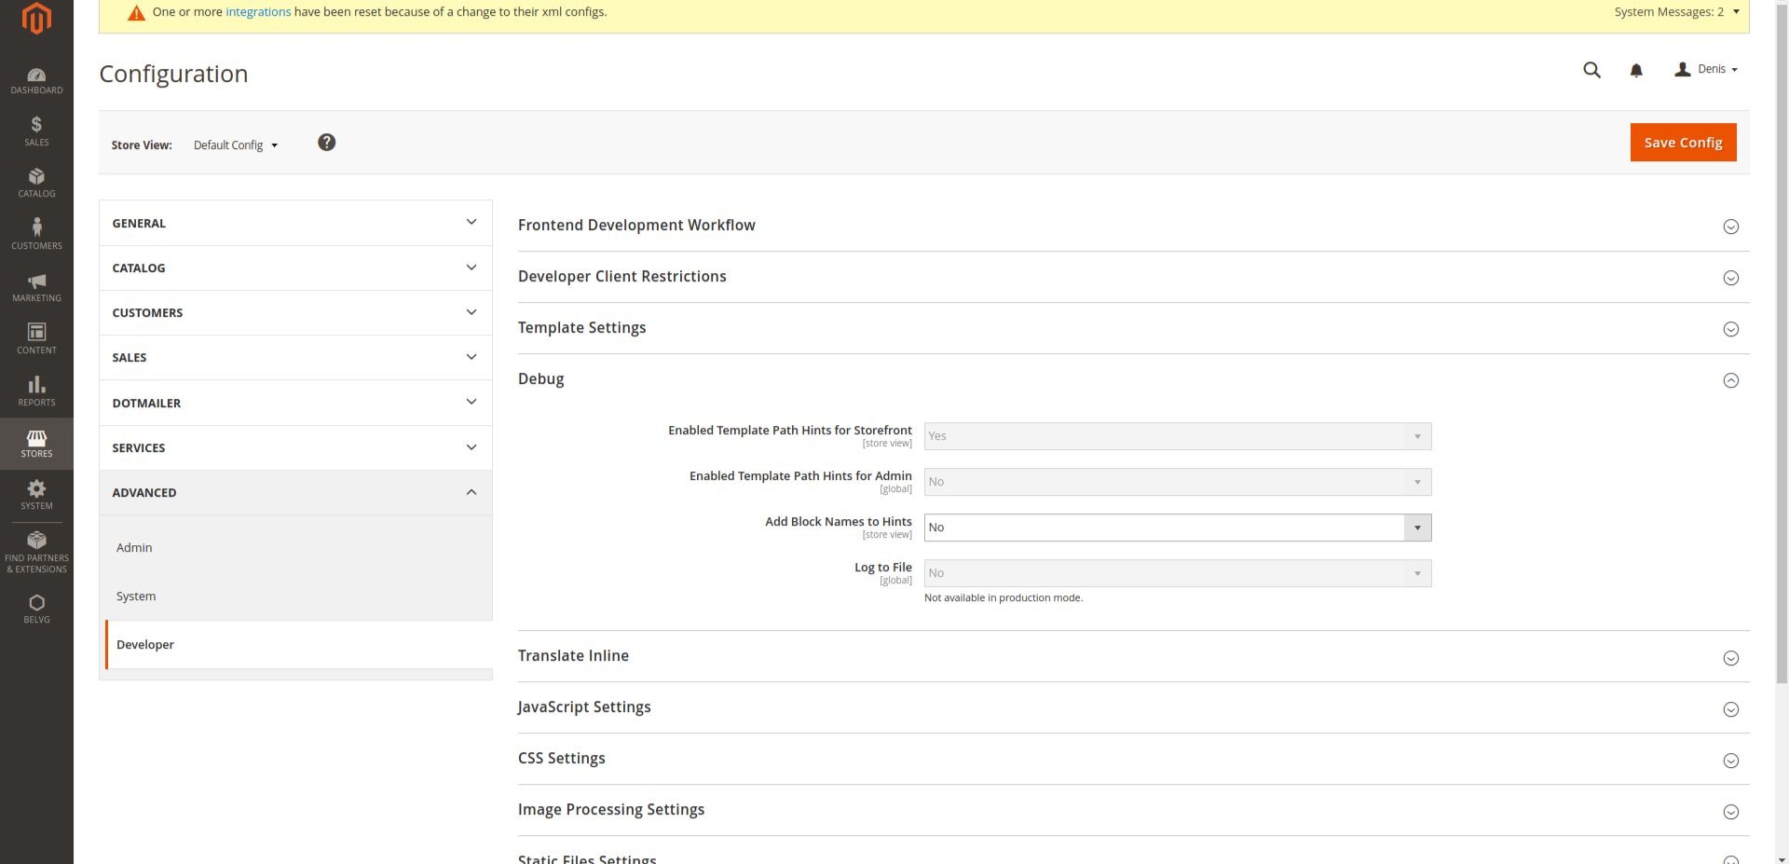
Task: Select the System item under Advanced
Action: [136, 597]
